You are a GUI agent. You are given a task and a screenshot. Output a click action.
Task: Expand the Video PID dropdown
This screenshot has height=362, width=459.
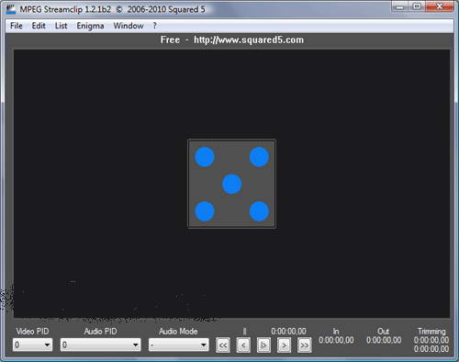click(x=32, y=345)
